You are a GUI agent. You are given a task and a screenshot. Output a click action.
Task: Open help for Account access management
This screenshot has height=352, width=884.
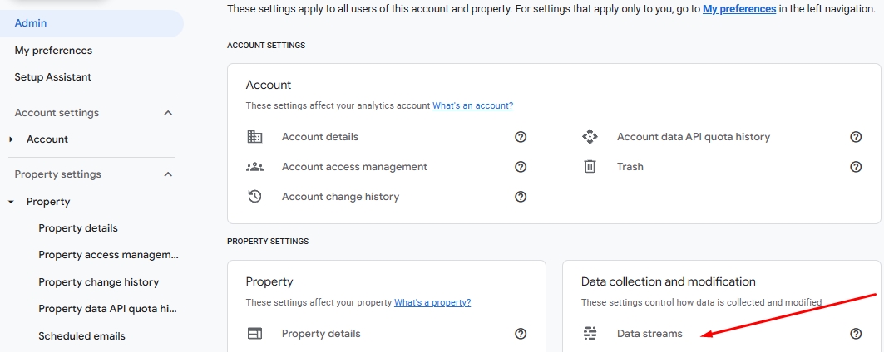pos(521,167)
